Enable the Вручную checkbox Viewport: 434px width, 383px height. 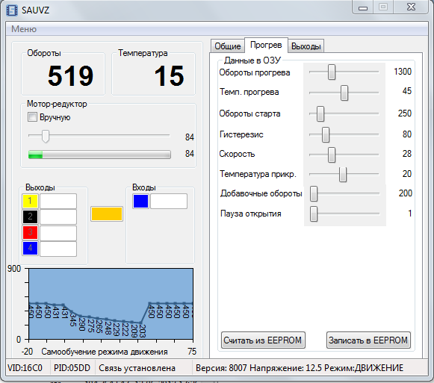click(x=32, y=117)
